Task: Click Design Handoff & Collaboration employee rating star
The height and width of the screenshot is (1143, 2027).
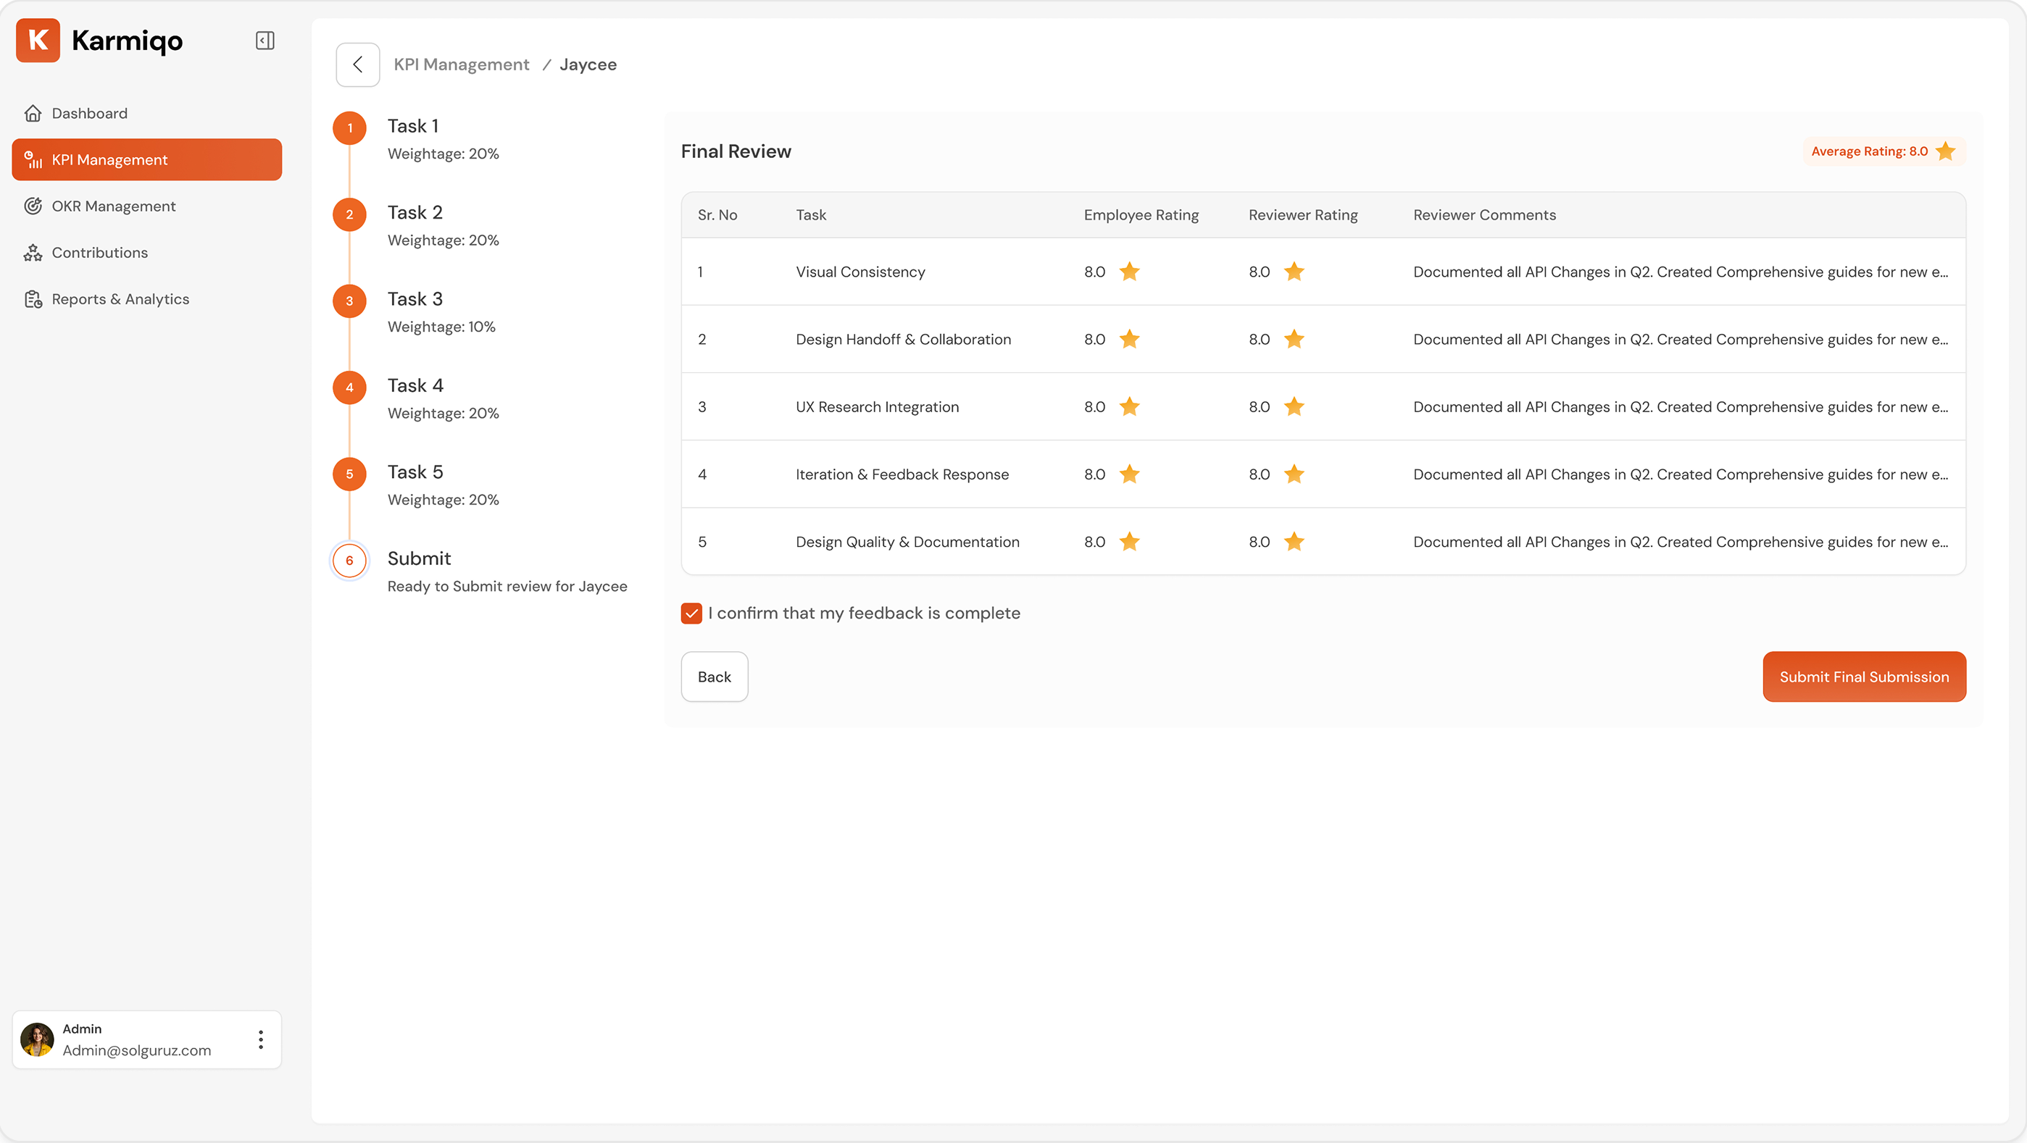Action: point(1129,339)
